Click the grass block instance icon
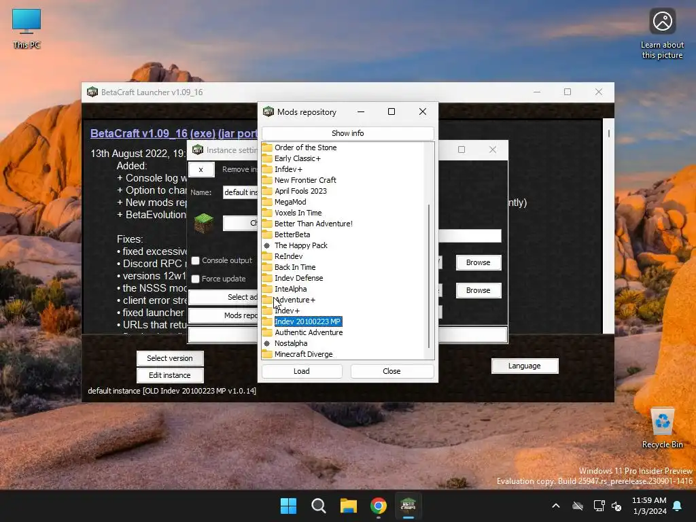696x522 pixels. pos(204,223)
